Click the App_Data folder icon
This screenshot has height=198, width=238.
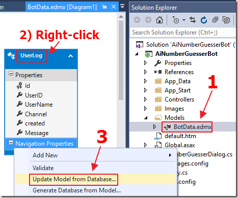coord(158,81)
